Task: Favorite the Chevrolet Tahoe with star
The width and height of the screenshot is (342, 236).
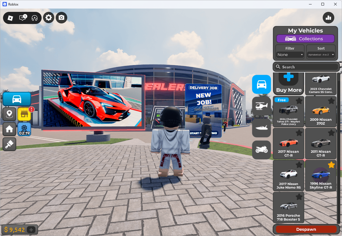Action: 299,101
